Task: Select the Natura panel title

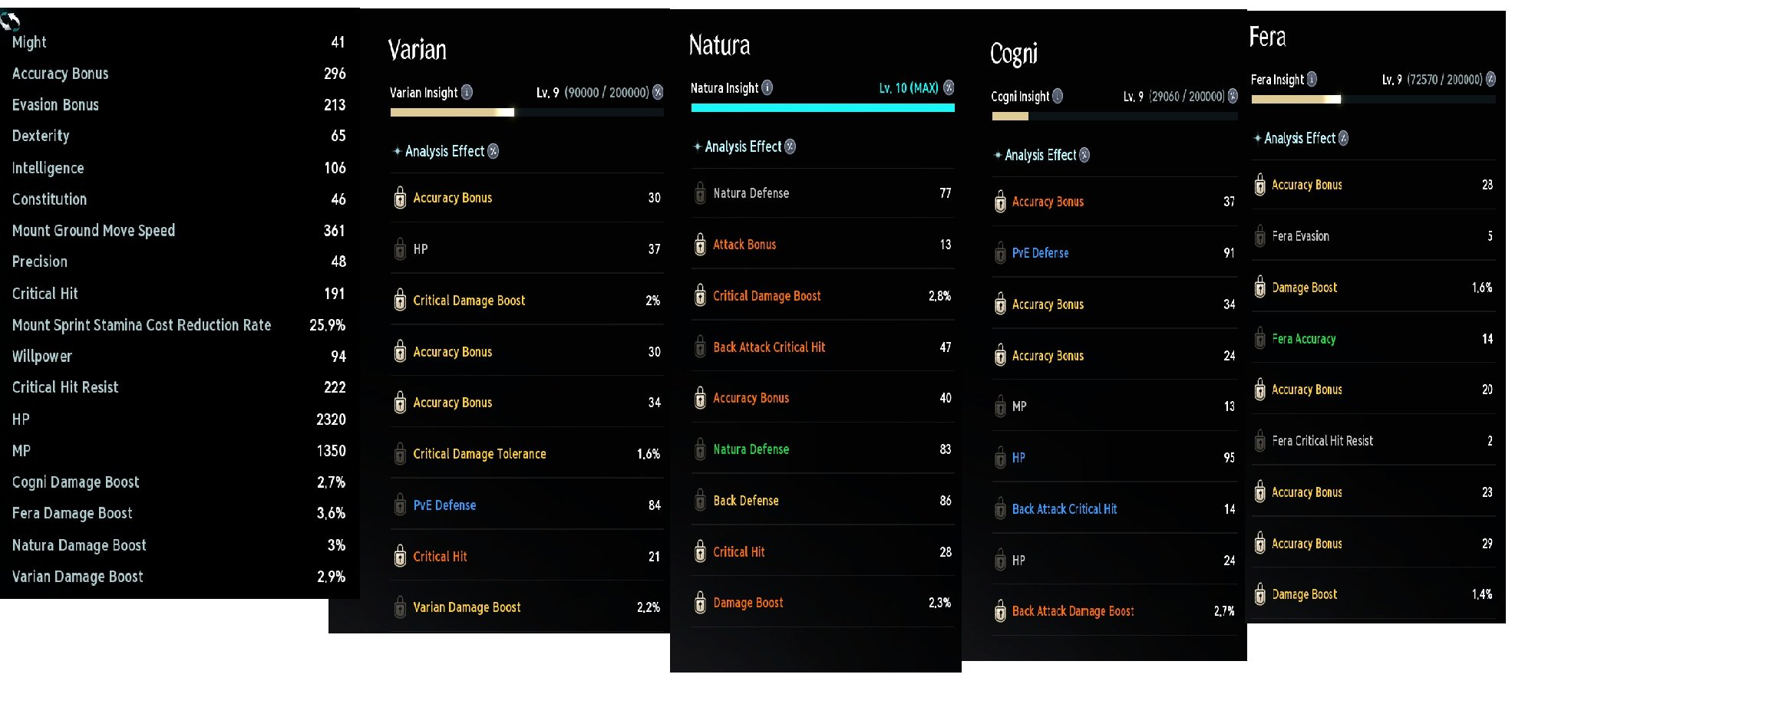Action: (x=719, y=45)
